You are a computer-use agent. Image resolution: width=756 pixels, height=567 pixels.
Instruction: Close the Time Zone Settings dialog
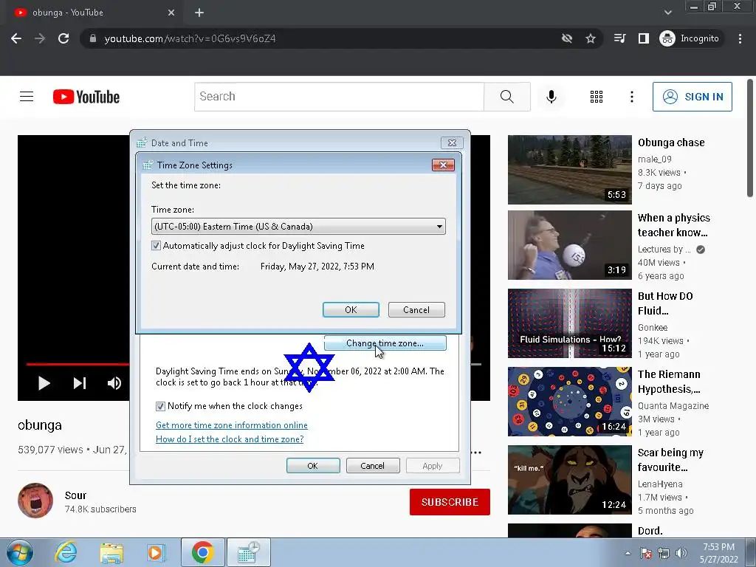[x=443, y=165]
